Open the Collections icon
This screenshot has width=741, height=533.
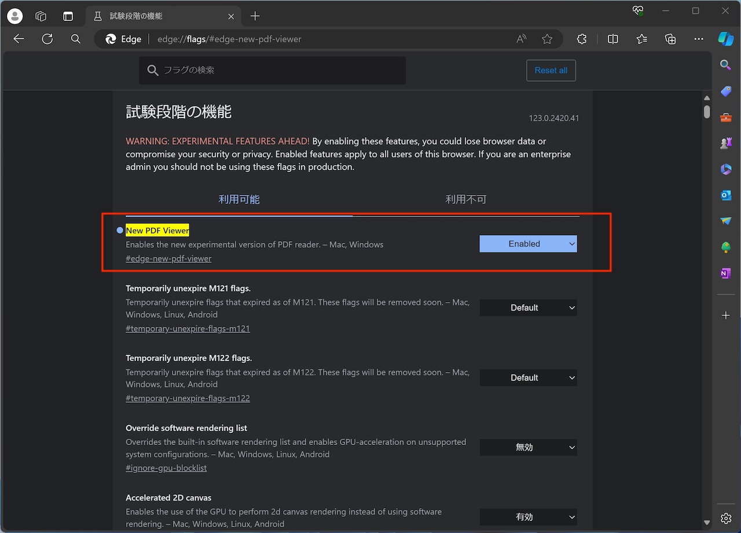pos(670,39)
